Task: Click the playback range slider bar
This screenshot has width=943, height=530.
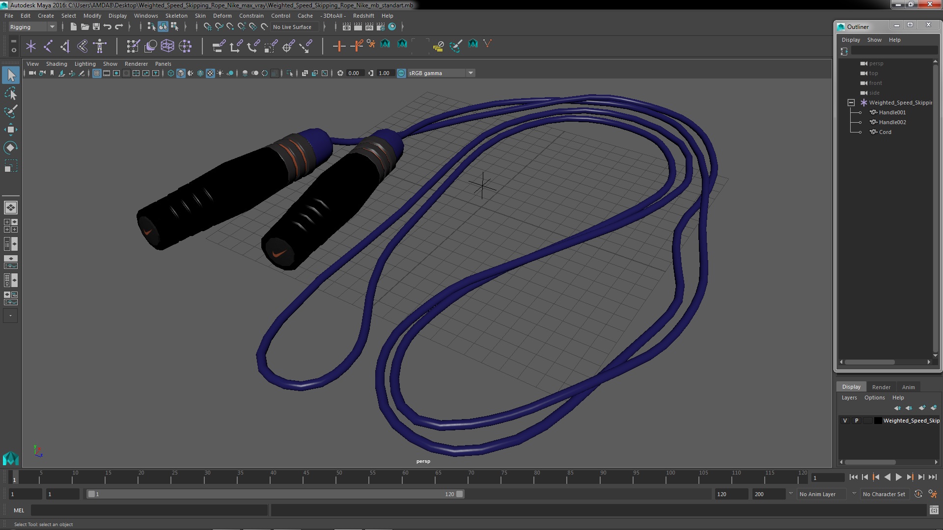Action: pos(275,494)
